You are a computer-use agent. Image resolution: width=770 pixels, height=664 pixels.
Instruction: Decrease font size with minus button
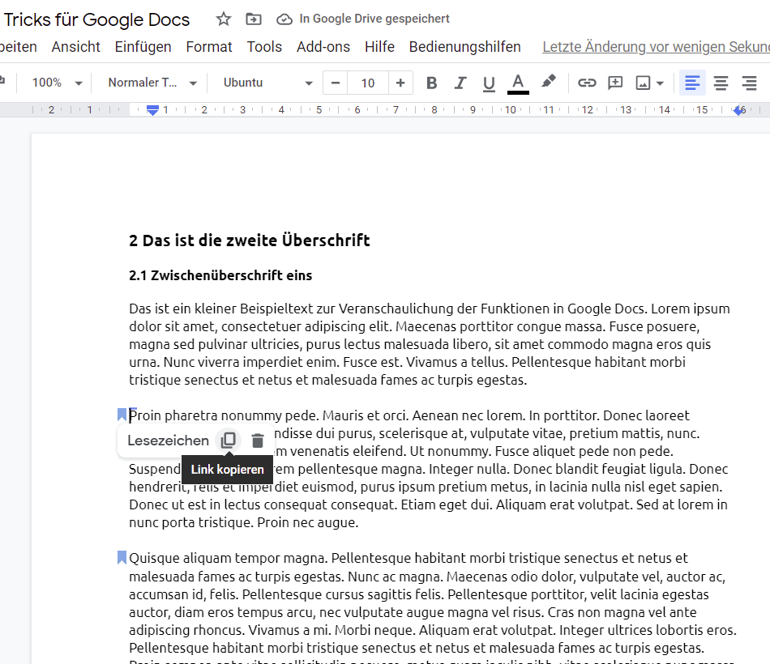click(336, 83)
